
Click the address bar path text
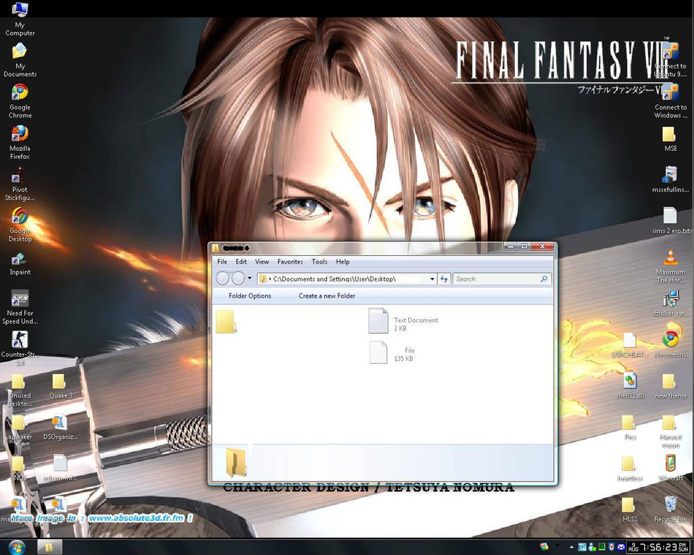coord(335,279)
